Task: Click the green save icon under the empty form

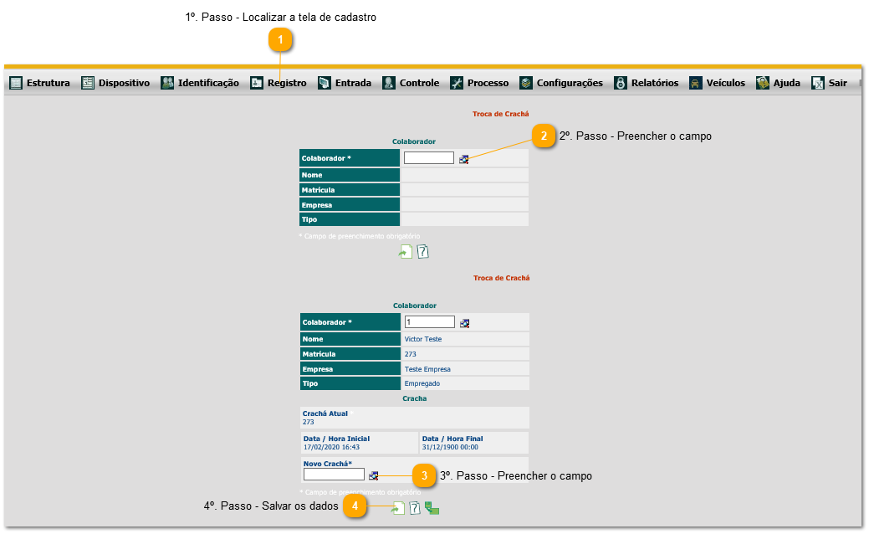Action: tap(406, 251)
